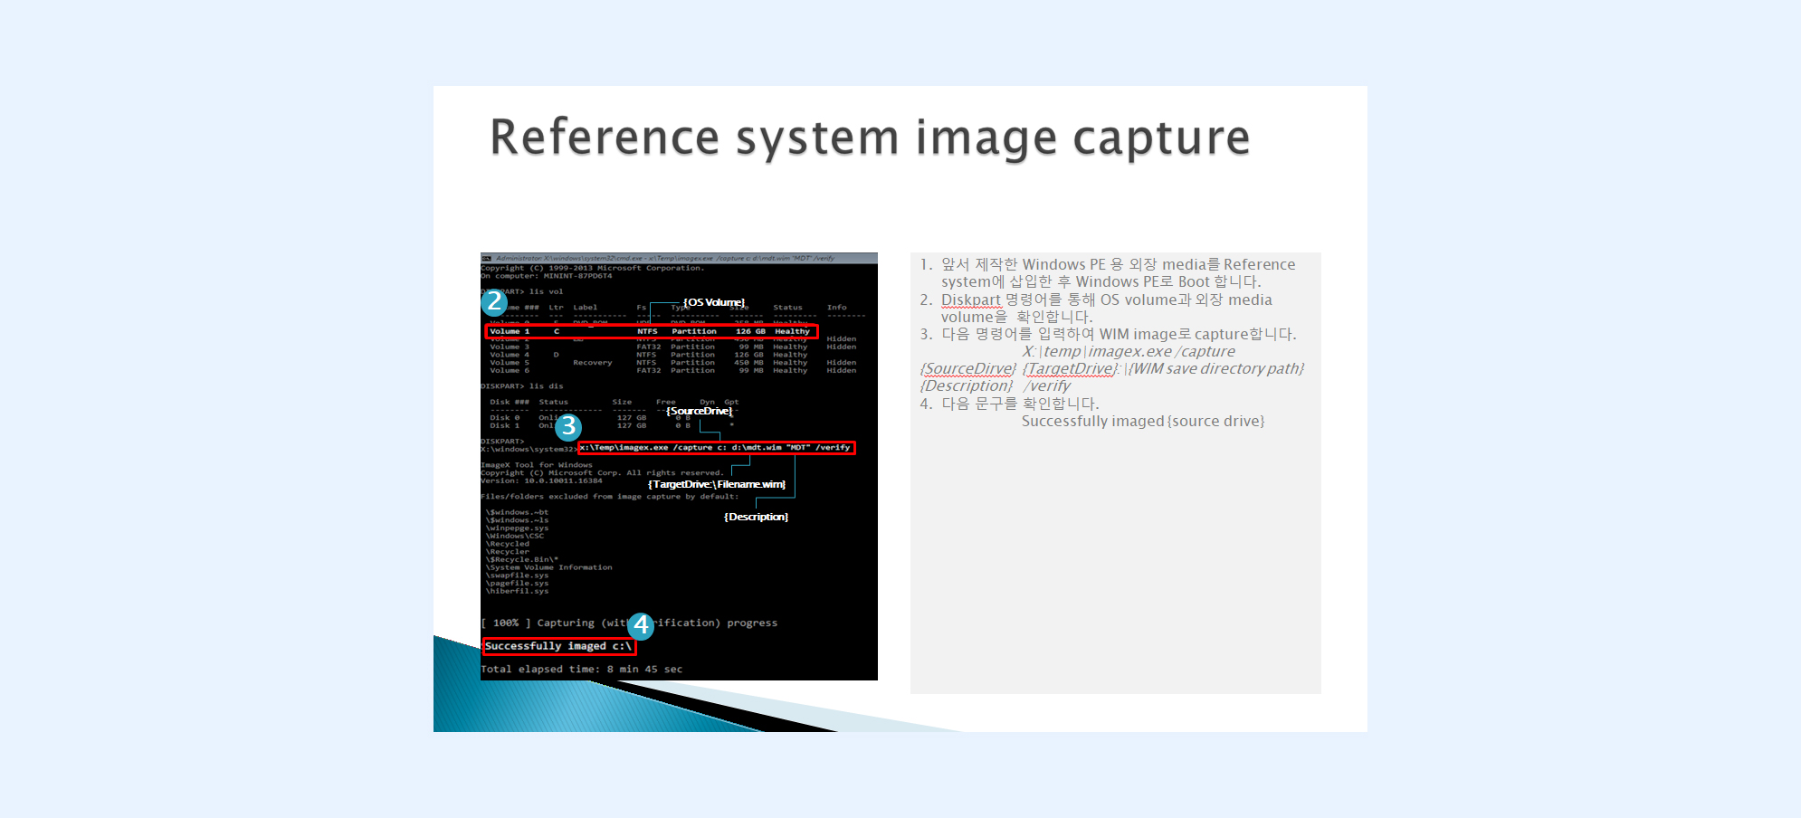
Task: Click the underlined "Diskpart" word in item 2
Action: click(971, 300)
